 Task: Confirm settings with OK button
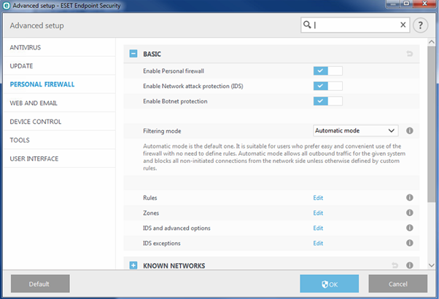pyautogui.click(x=330, y=284)
